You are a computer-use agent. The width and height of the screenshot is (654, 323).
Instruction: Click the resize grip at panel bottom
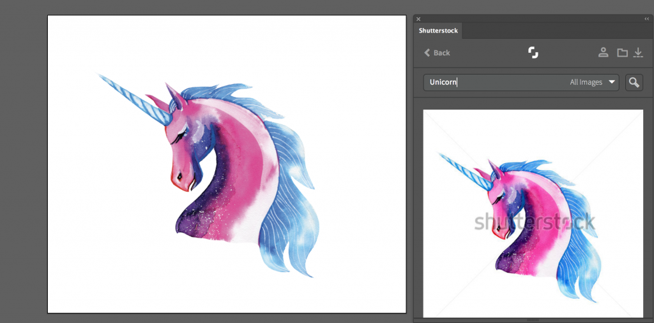coord(533,319)
